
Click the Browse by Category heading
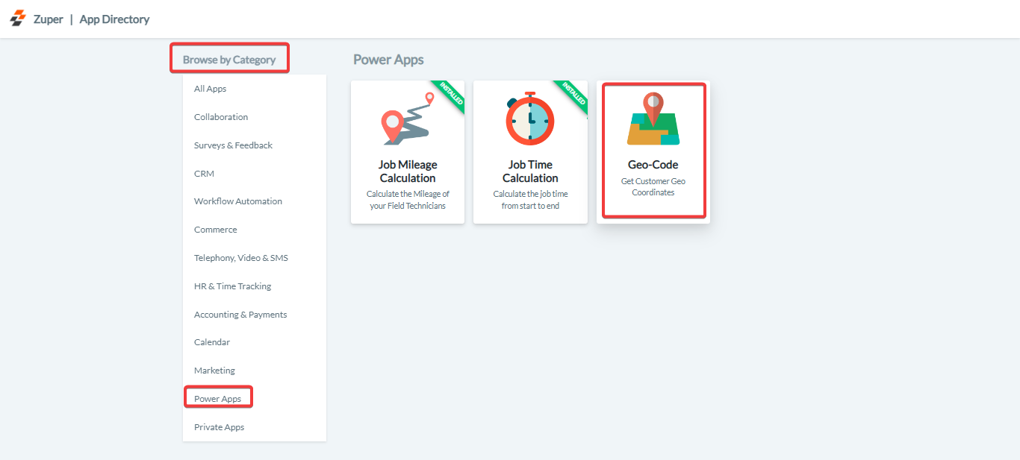click(229, 60)
